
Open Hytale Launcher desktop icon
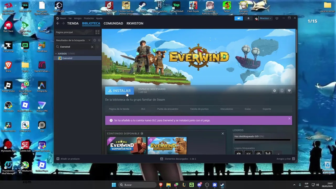pos(160,7)
